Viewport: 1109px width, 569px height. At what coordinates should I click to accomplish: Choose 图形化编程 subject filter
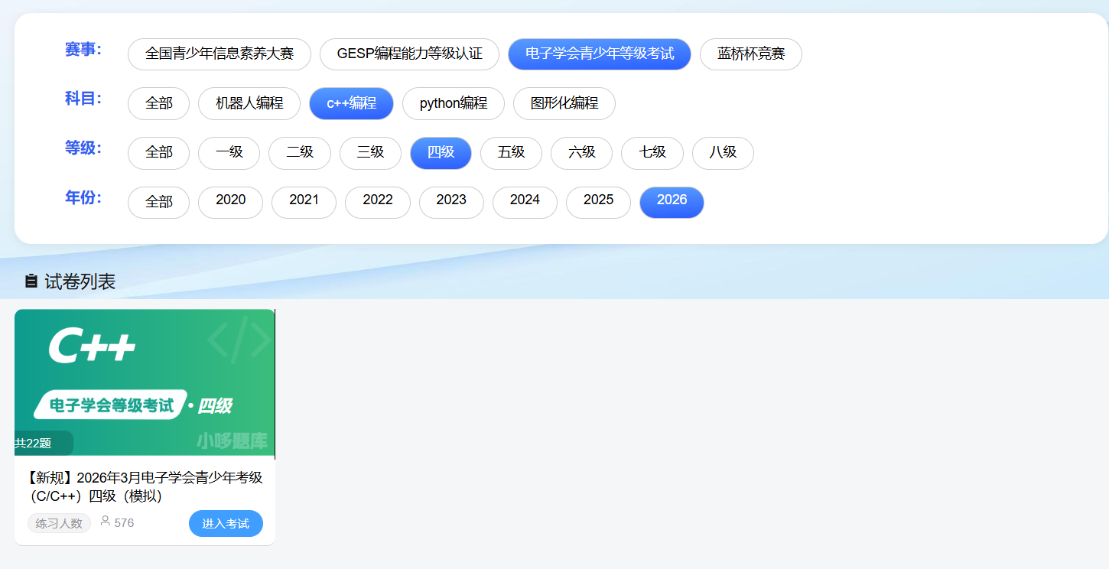pyautogui.click(x=564, y=103)
